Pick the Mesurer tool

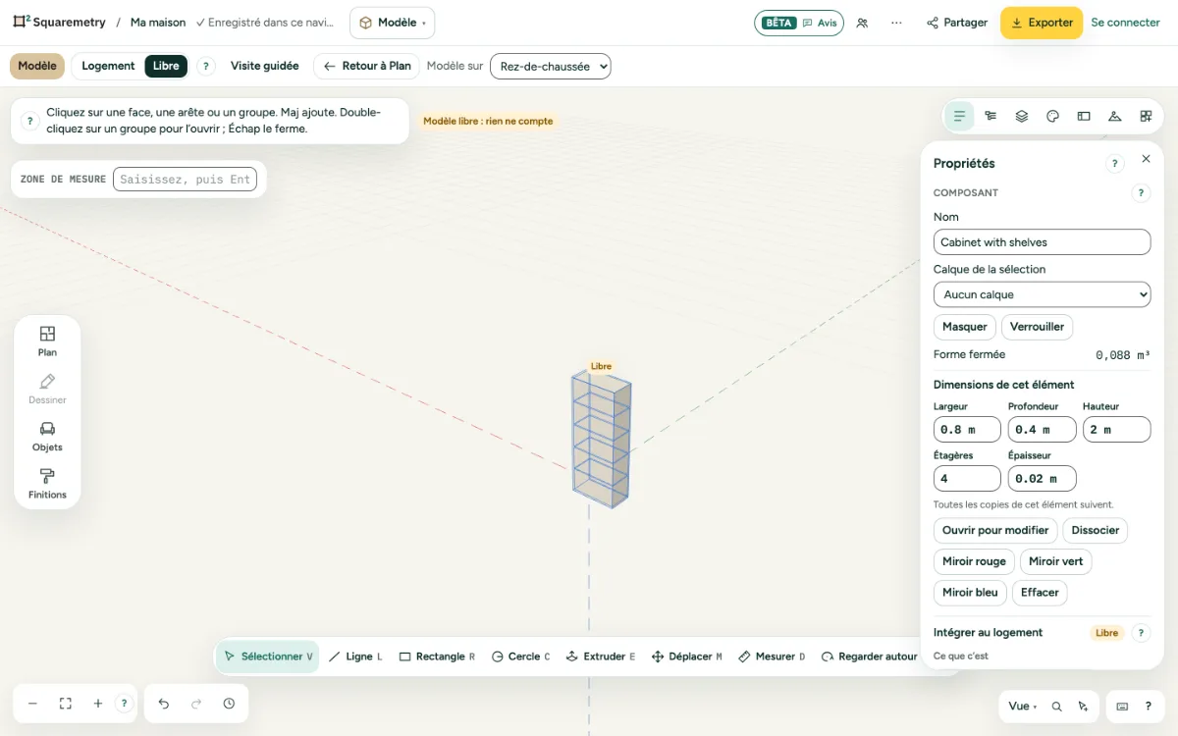tap(772, 657)
